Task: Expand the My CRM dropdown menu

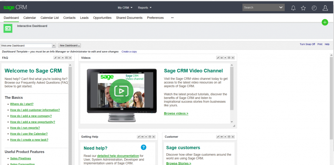Action: [125, 7]
